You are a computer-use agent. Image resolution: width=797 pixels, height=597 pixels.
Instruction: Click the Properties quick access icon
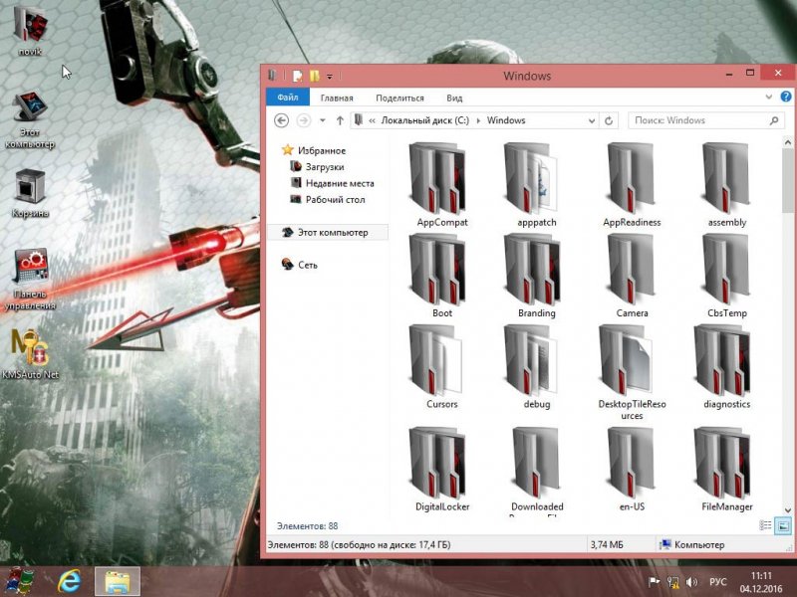pyautogui.click(x=297, y=77)
